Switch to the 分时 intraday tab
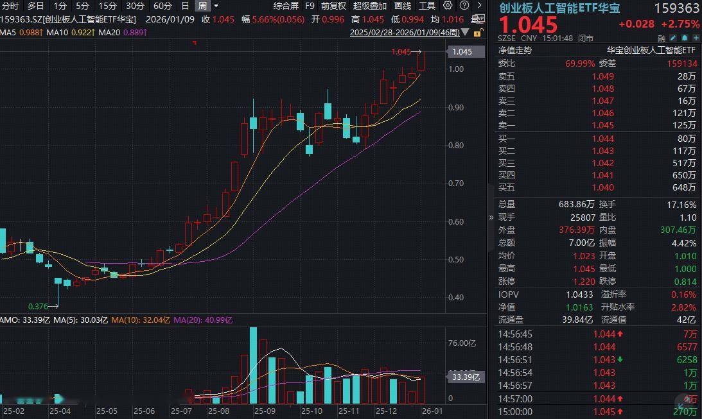This screenshot has width=702, height=419. [10, 6]
